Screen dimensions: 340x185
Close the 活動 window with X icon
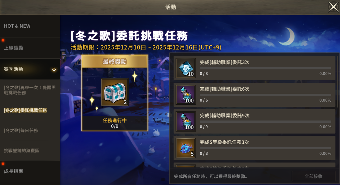coord(333,7)
